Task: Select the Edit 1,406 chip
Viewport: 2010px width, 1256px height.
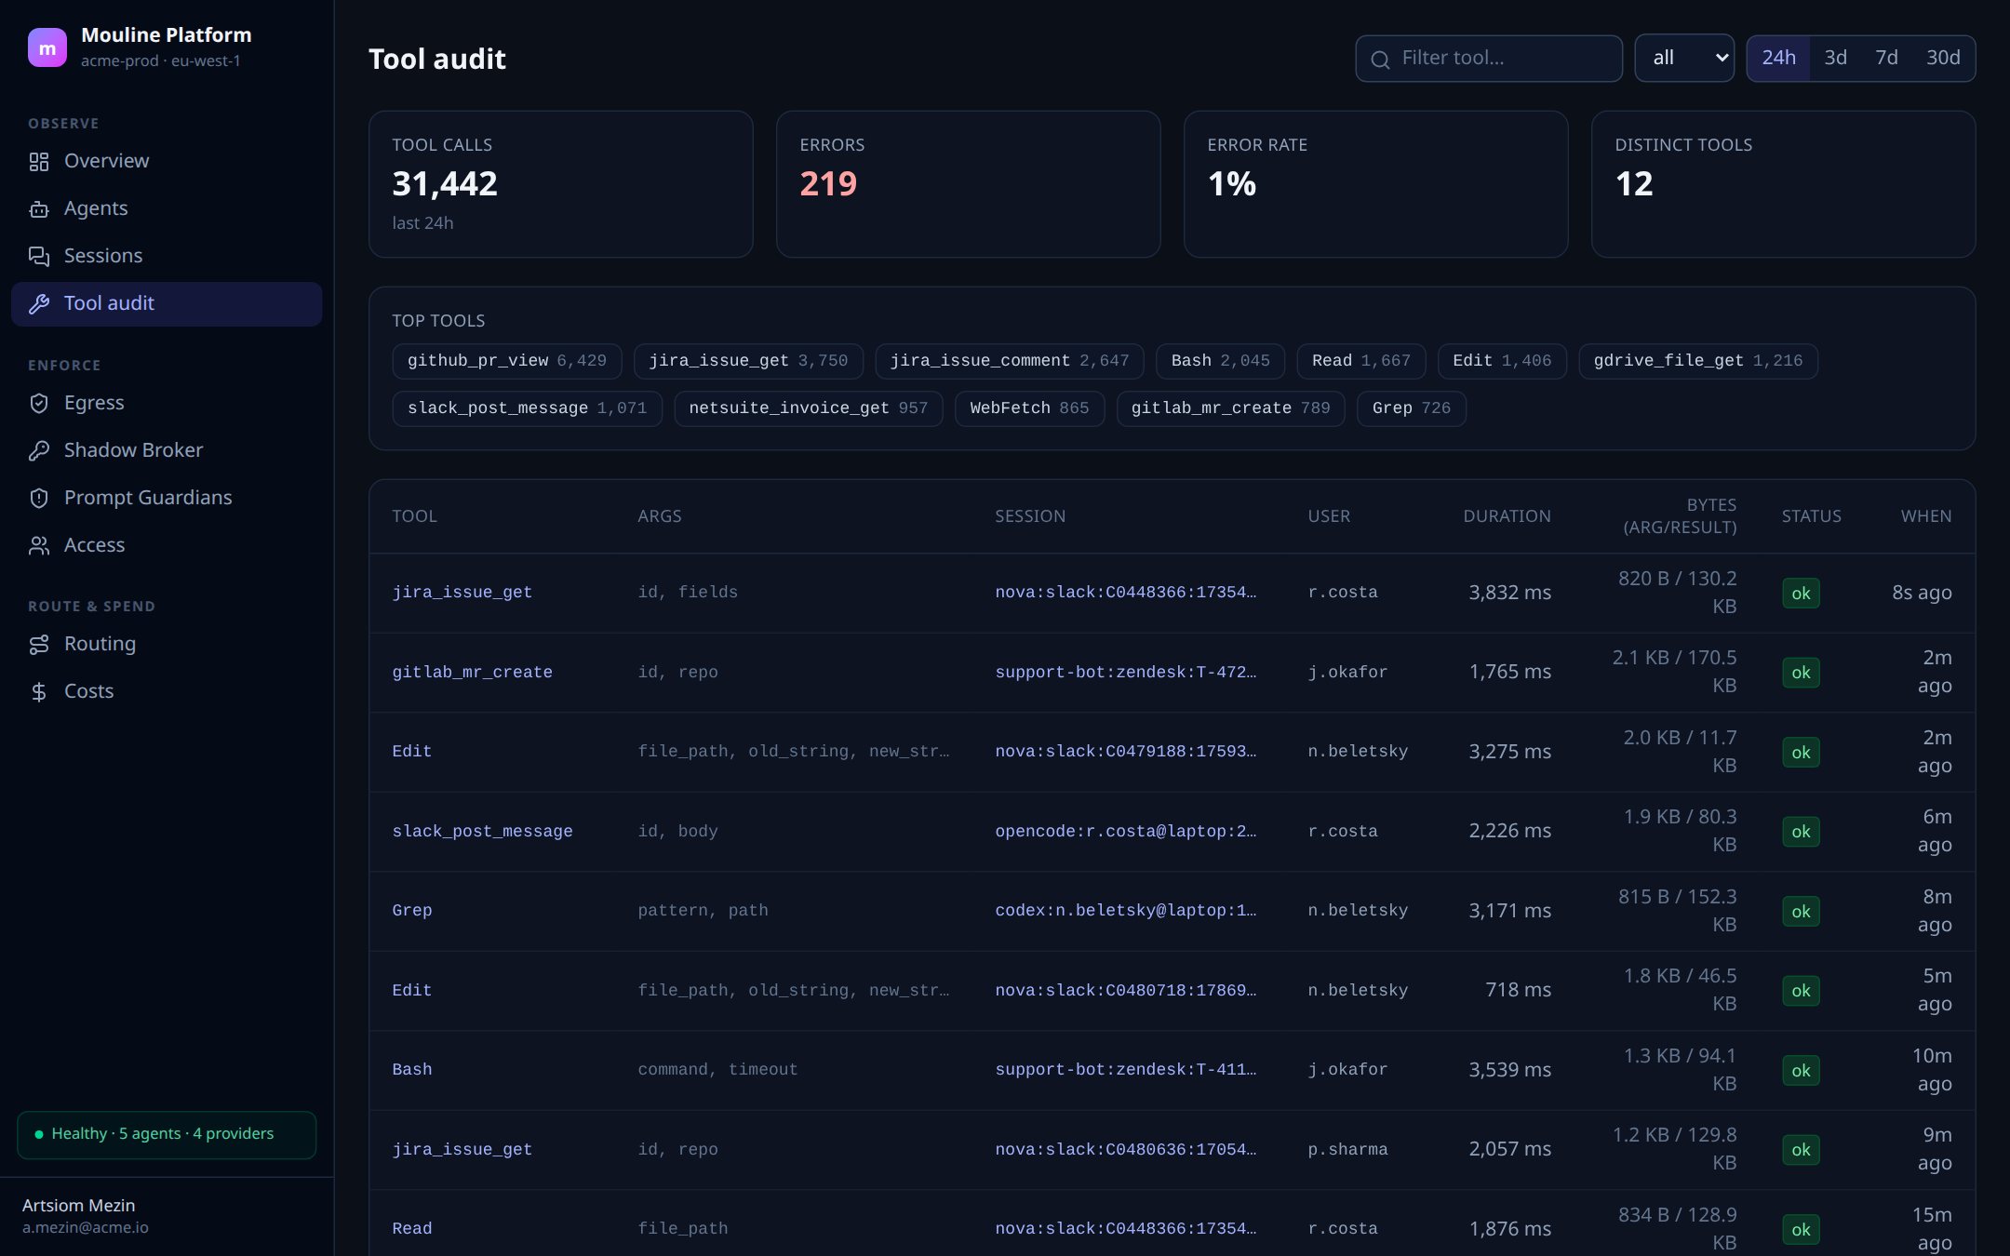Action: 1502,361
